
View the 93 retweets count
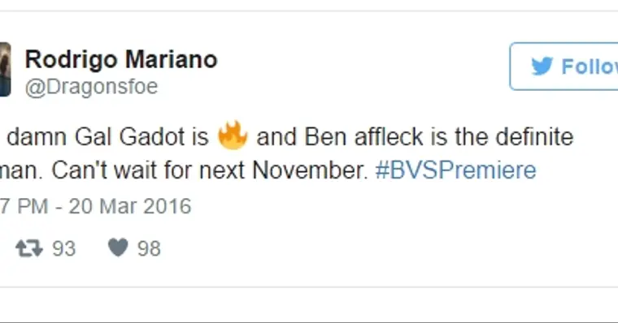click(x=64, y=248)
